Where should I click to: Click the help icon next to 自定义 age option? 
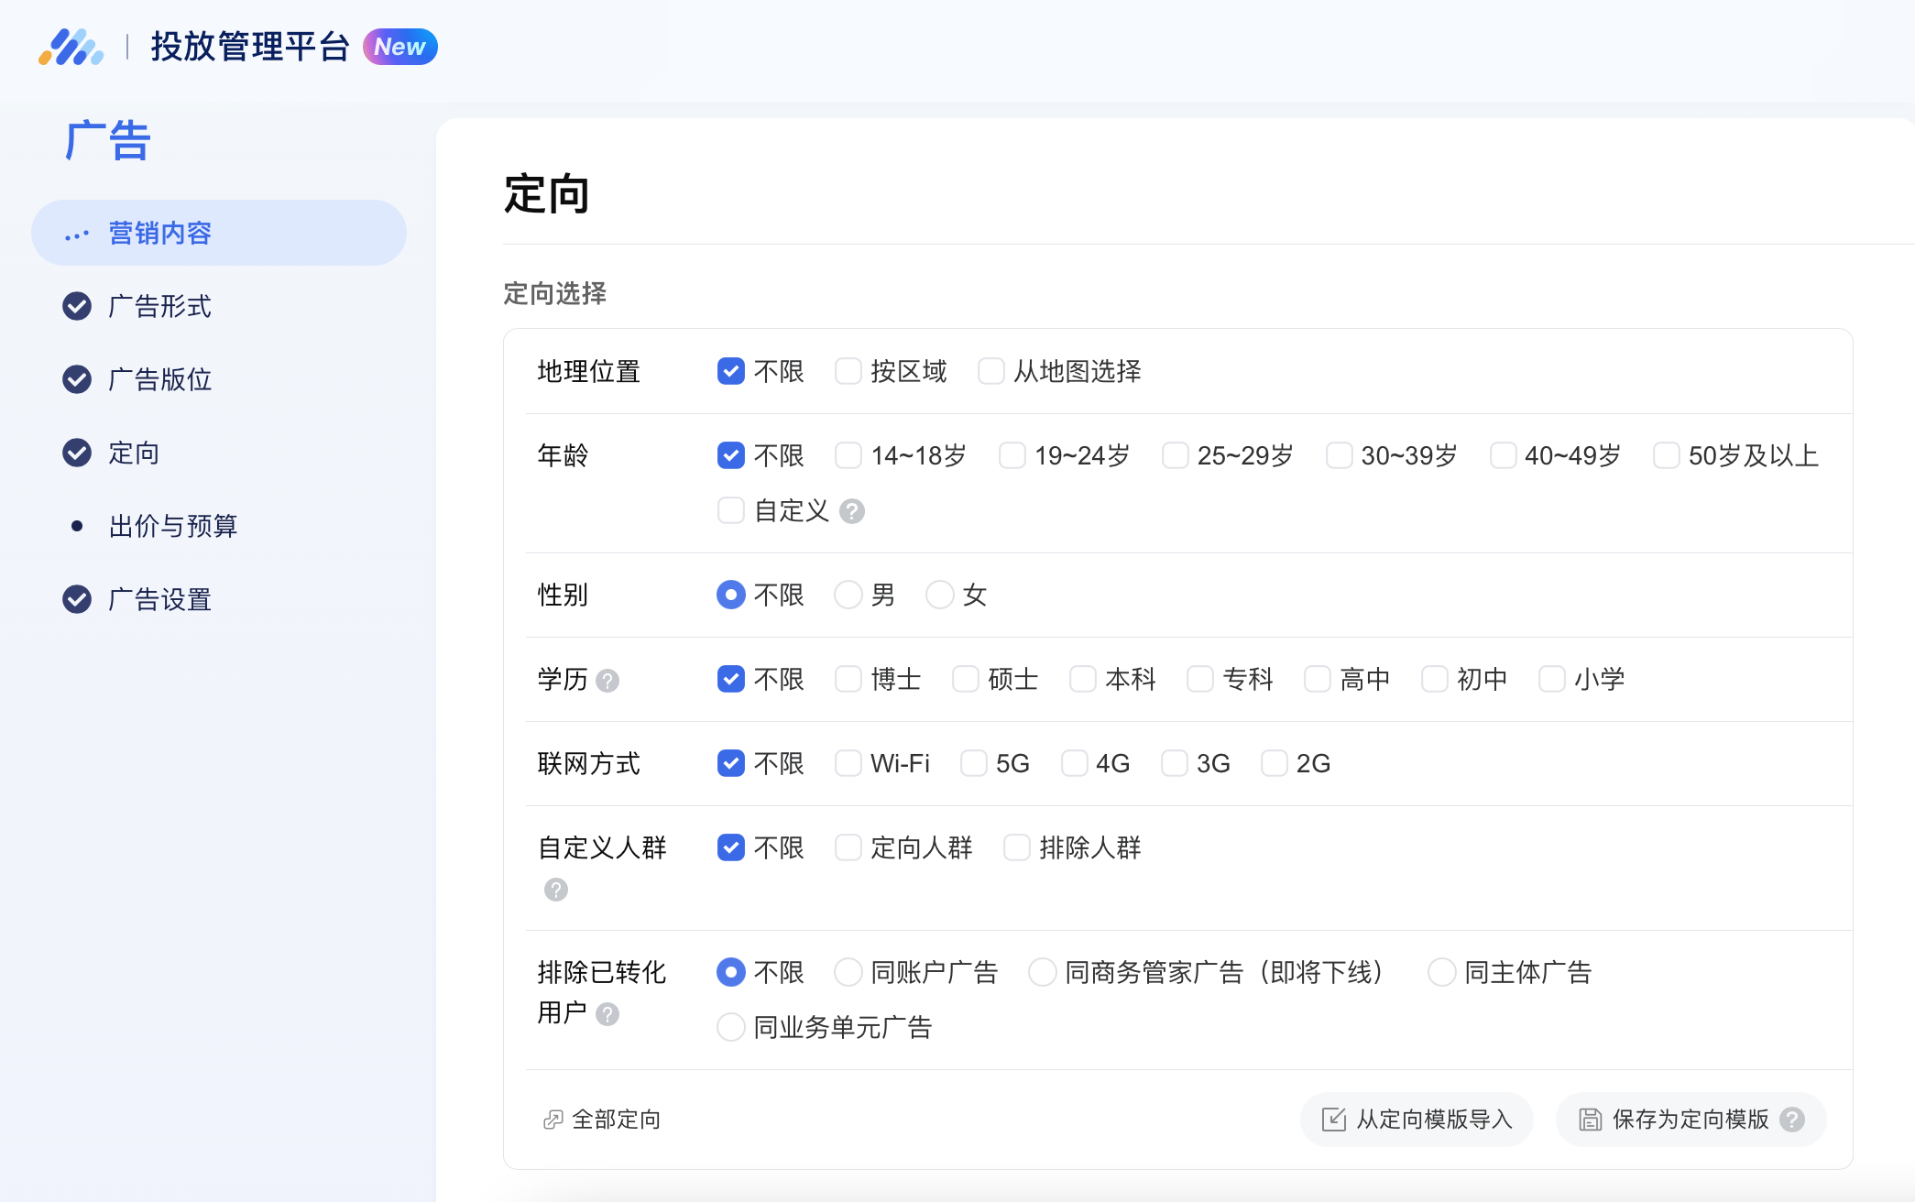coord(854,512)
